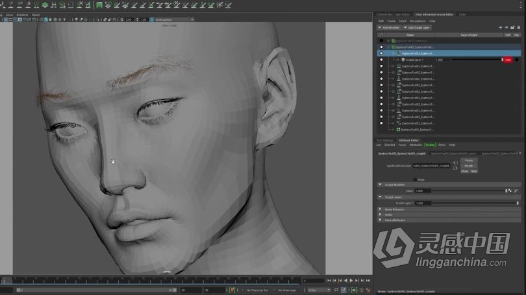The height and width of the screenshot is (295, 526).
Task: Enable visibility of the dimmed top description row
Action: pos(381,41)
